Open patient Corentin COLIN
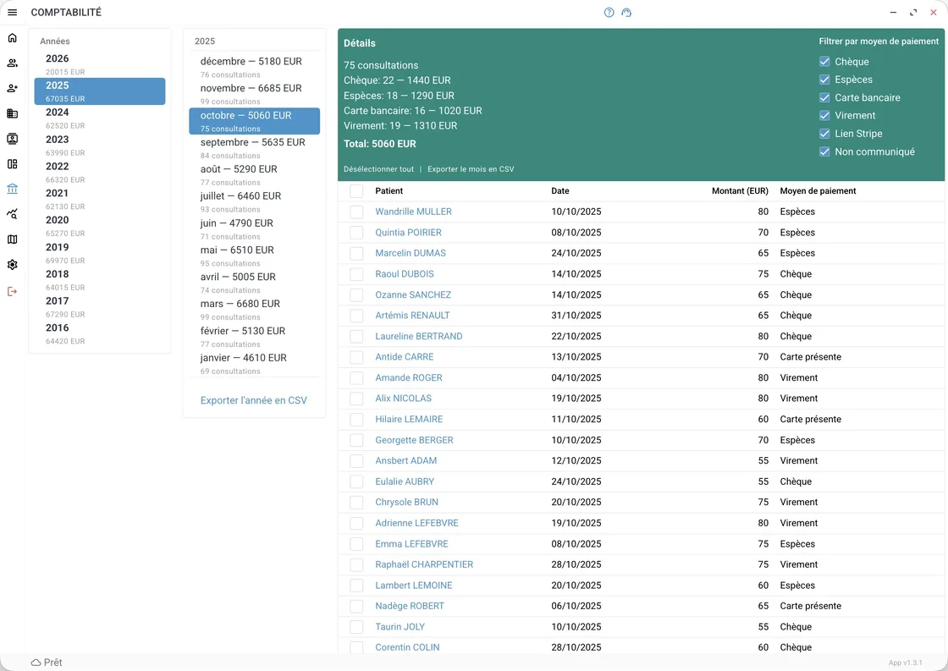 [407, 647]
